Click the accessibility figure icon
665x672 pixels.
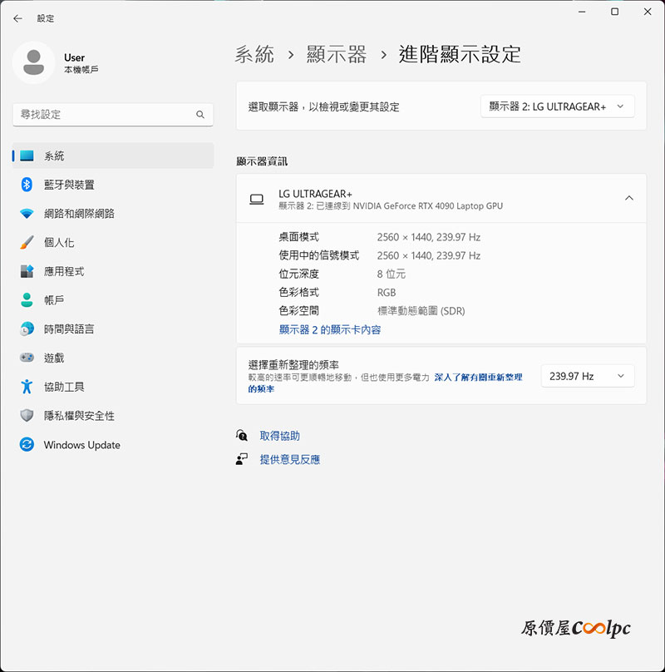(x=27, y=387)
